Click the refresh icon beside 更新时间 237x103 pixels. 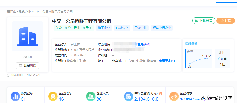point(8,75)
